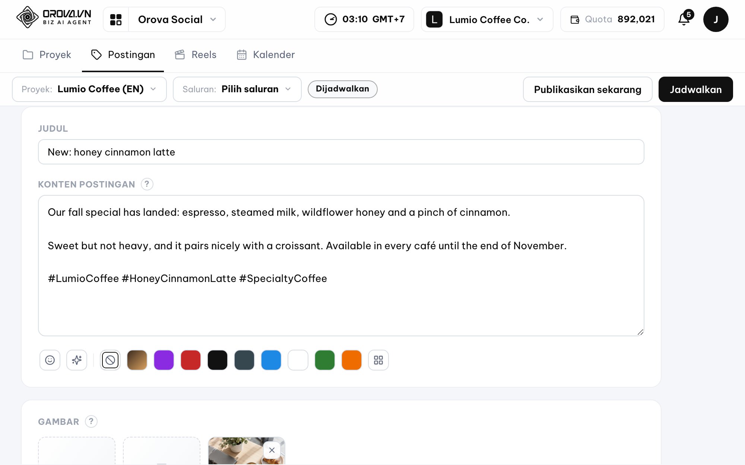Remove the uploaded coffee image

(x=272, y=450)
